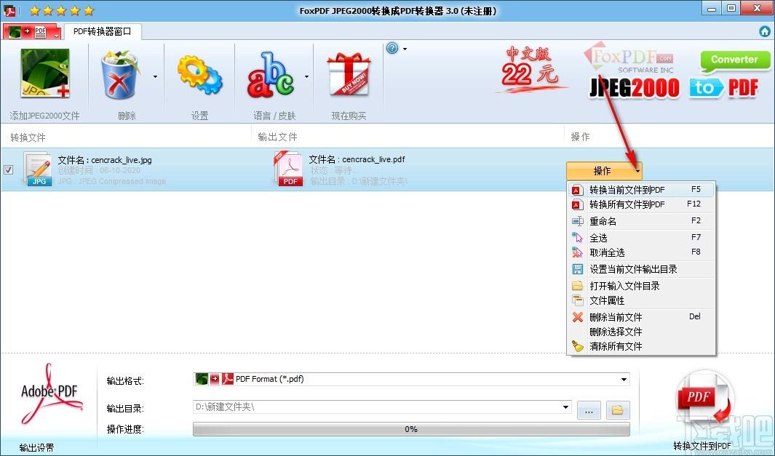Select 文件属性 menu item

640,300
